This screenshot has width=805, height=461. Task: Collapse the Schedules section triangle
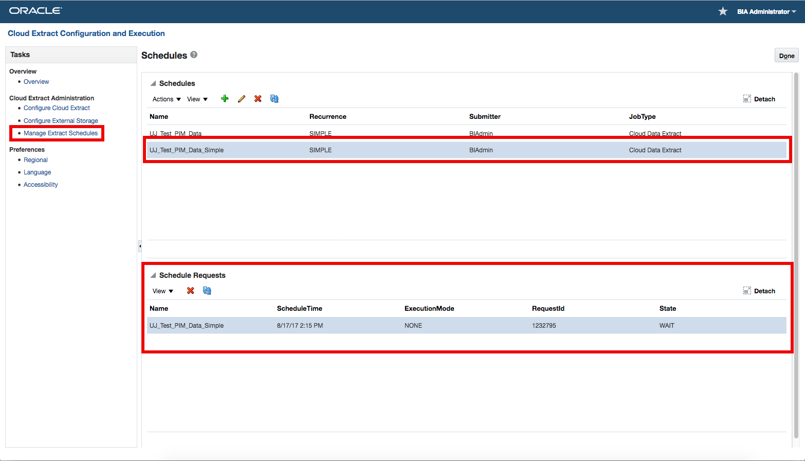(153, 83)
